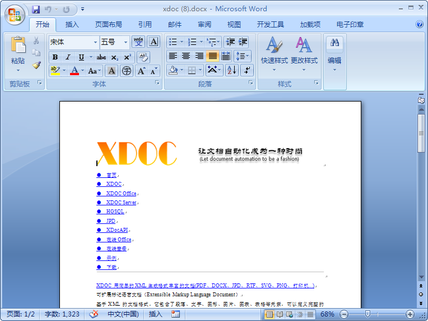Switch to the 开发工具 ribbon tab

(x=270, y=25)
